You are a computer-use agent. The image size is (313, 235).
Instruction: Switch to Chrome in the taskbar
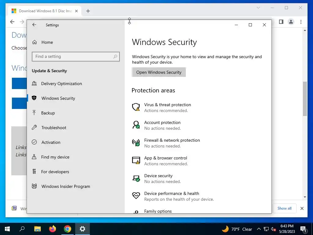(x=68, y=229)
